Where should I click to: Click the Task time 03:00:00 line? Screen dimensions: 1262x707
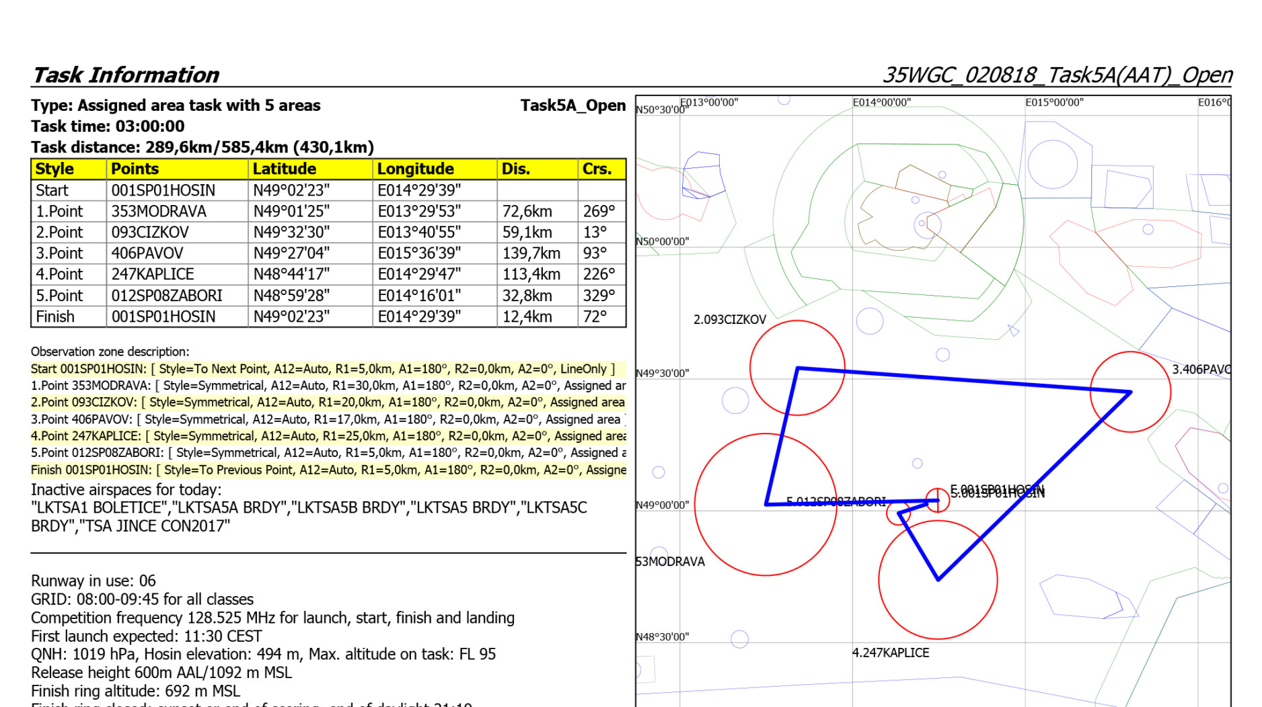point(108,126)
